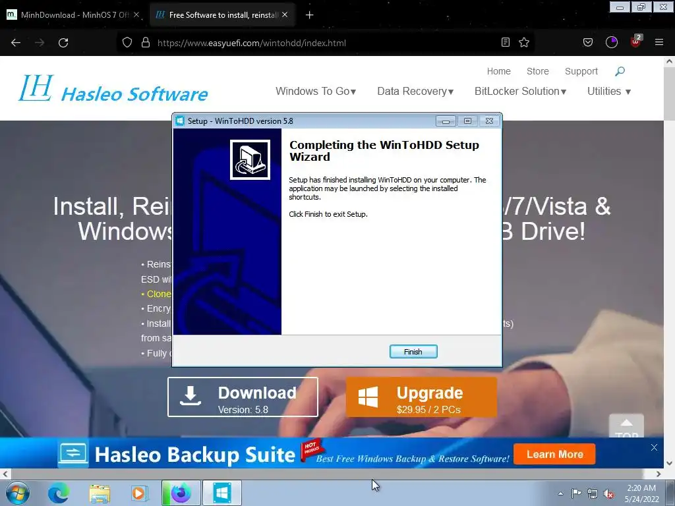Click the Action Center flag tray icon
The width and height of the screenshot is (675, 506).
click(x=576, y=493)
